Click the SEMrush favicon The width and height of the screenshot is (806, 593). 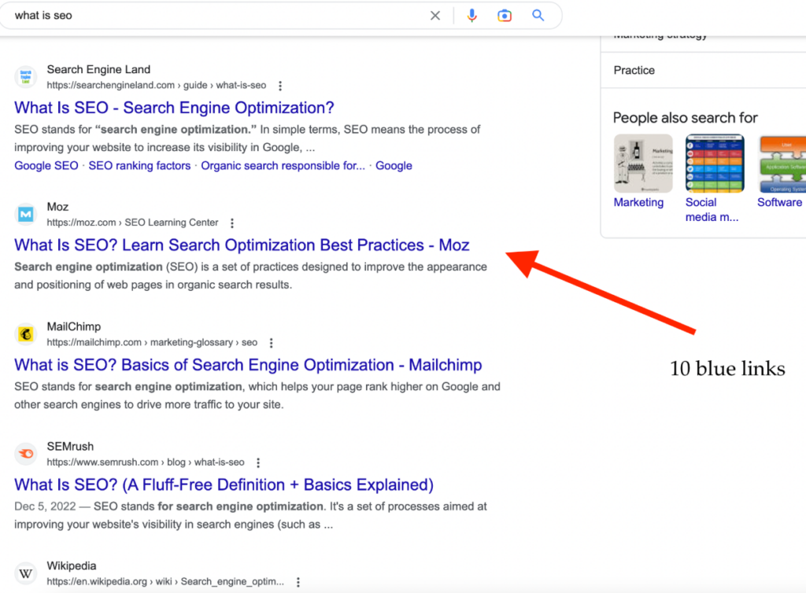pyautogui.click(x=25, y=453)
